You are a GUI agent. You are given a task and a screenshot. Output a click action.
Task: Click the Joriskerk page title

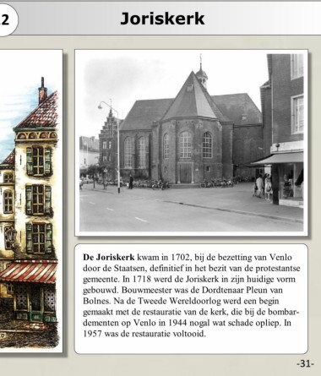coord(162,19)
